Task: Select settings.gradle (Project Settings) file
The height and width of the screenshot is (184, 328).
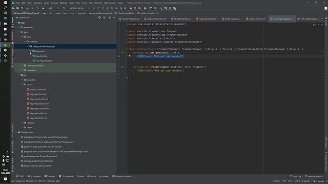Action: pyautogui.click(x=37, y=161)
